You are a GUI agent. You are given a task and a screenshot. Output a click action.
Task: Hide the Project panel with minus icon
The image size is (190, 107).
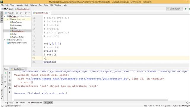(29, 13)
